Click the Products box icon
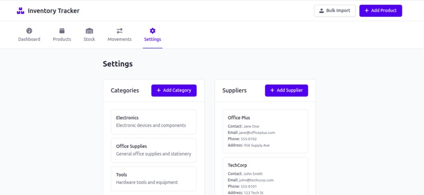 (62, 31)
